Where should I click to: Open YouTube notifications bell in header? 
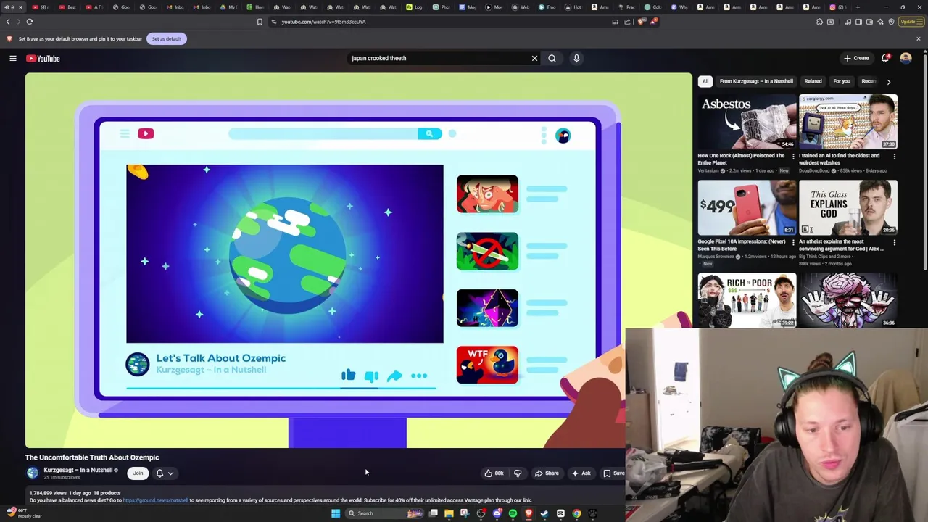(x=885, y=58)
